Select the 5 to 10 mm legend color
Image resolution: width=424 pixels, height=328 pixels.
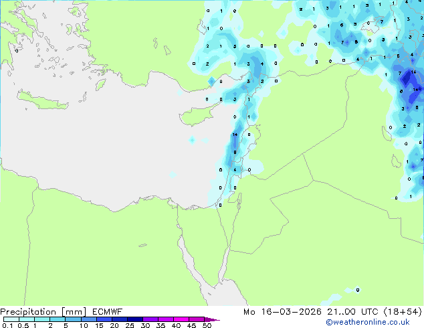73,319
